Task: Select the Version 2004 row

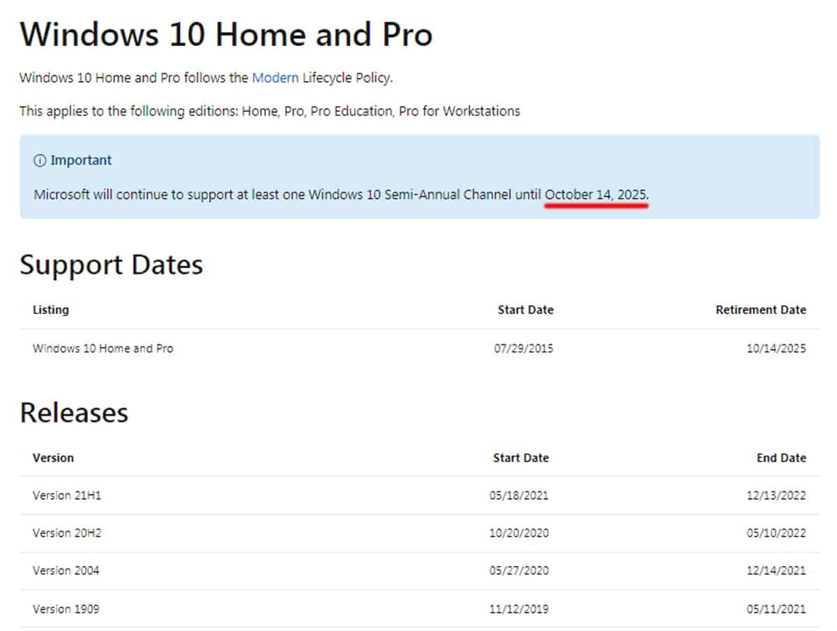Action: click(66, 571)
